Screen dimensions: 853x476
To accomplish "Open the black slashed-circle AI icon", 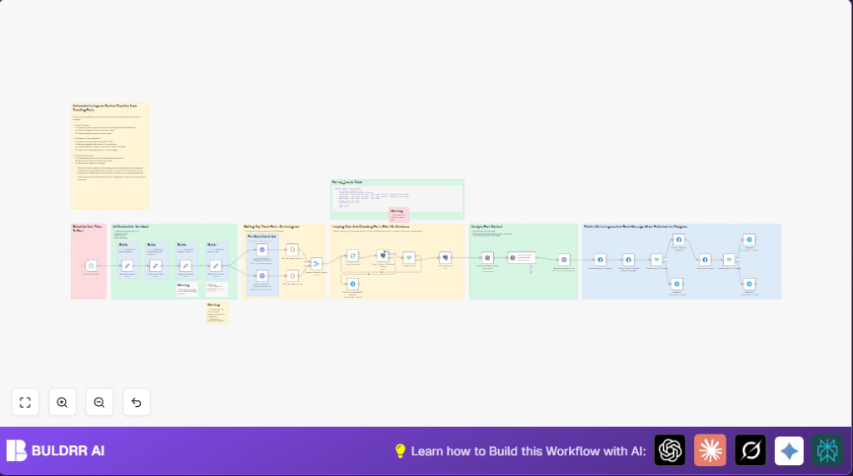I will pyautogui.click(x=751, y=450).
